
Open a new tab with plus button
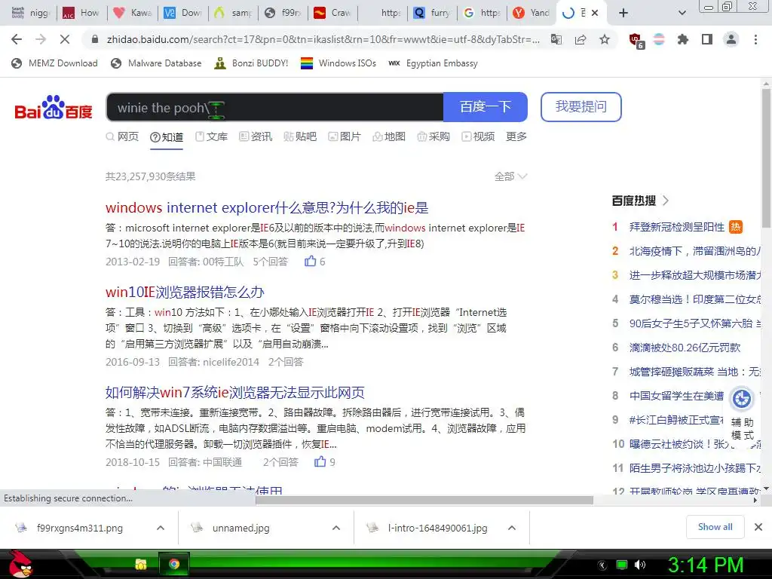(x=623, y=13)
